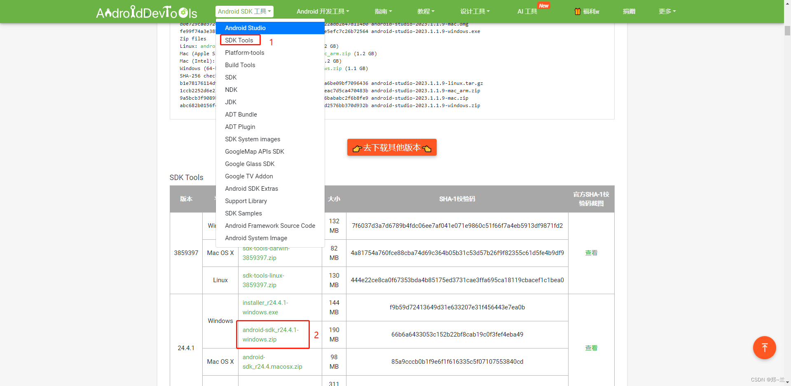Choose Google Glass SDK from menu
The height and width of the screenshot is (386, 791).
point(270,164)
